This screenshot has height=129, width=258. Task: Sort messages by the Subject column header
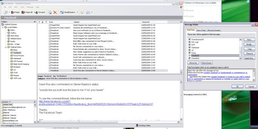[106, 22]
